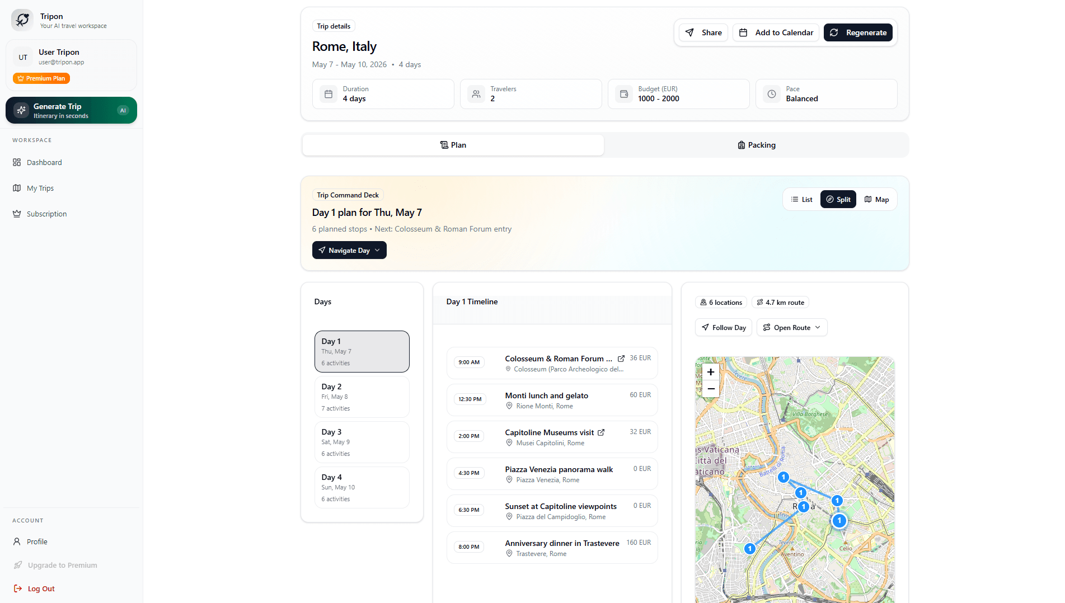
Task: Open the Dashboard sidebar icon
Action: [x=17, y=162]
